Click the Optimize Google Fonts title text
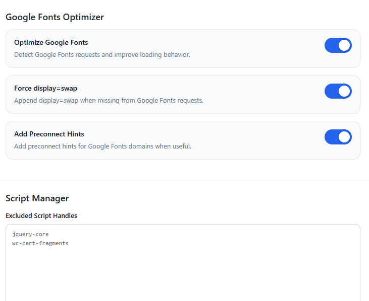This screenshot has height=301, width=369. [51, 42]
